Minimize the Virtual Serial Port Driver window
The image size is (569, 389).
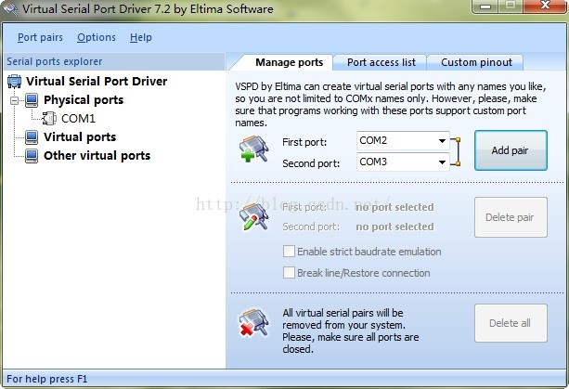pos(485,6)
